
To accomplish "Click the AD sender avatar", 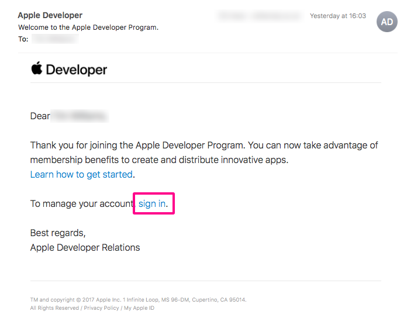I will [387, 22].
